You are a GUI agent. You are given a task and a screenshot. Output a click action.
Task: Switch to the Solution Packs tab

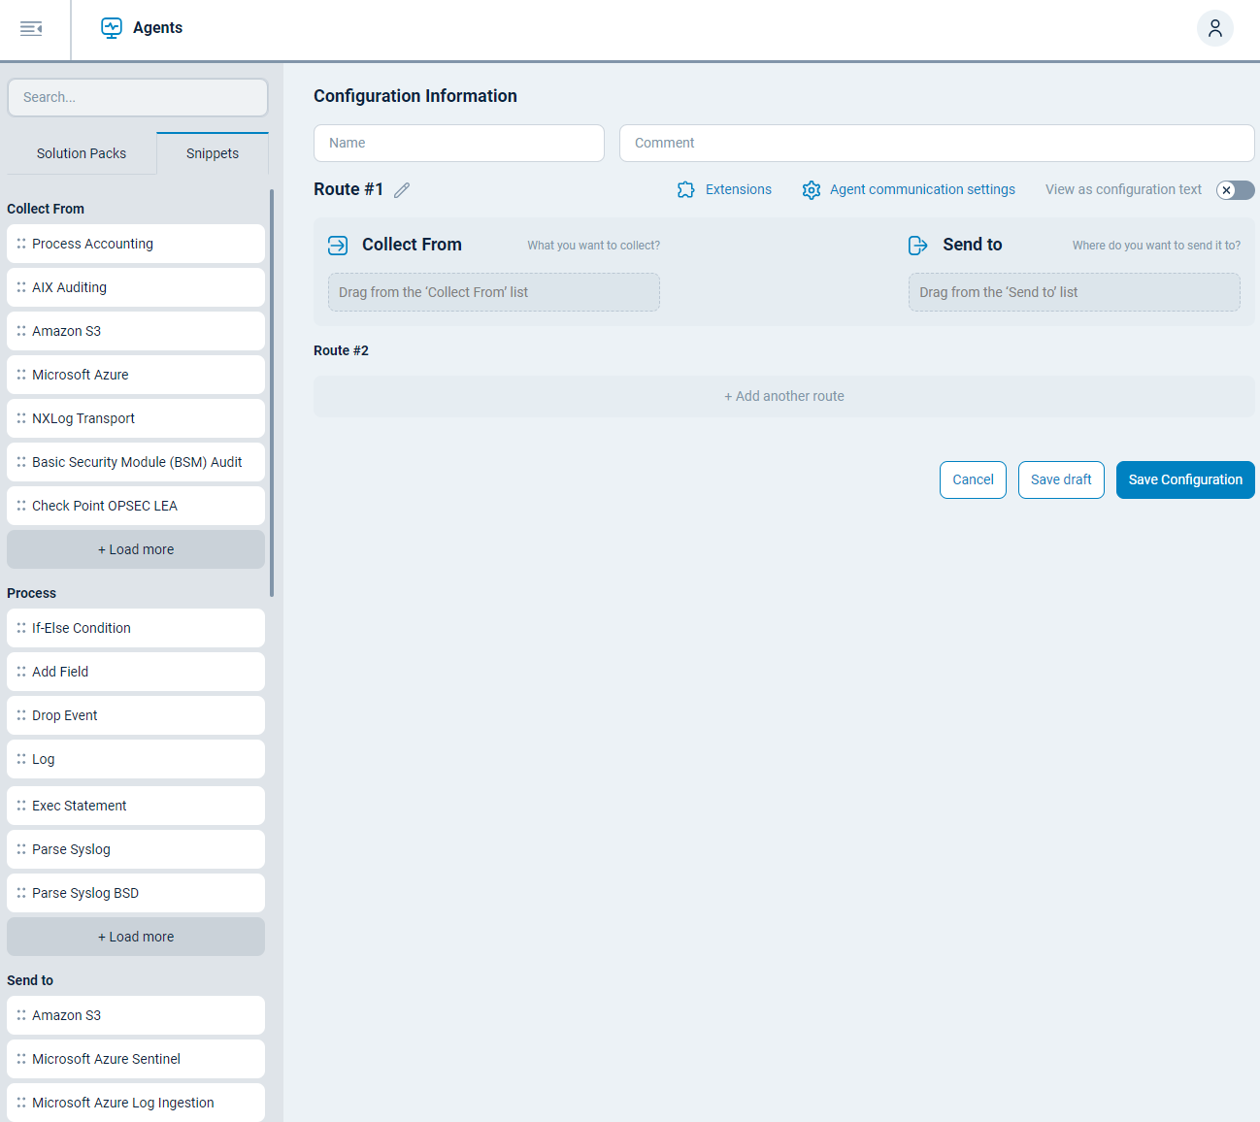[x=81, y=152]
